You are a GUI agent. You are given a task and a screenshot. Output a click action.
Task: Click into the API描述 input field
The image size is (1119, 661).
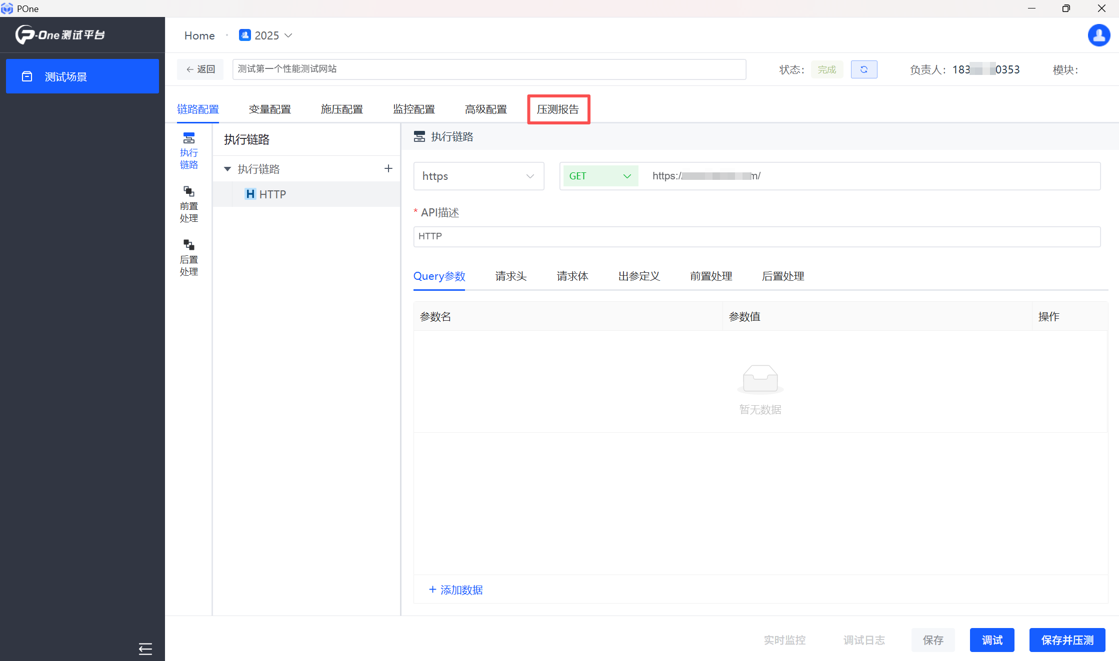756,236
